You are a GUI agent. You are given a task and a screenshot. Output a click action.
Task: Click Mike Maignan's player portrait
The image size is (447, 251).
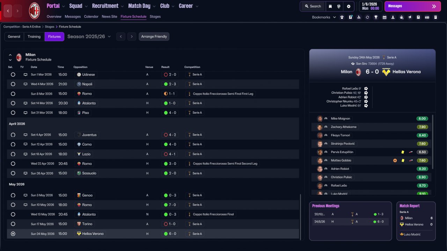(x=320, y=119)
